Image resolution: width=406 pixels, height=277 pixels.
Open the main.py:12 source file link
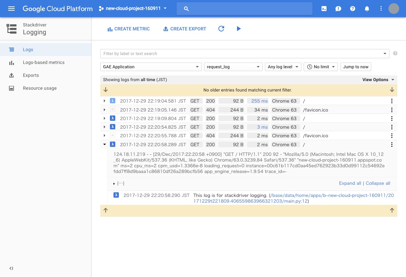click(x=293, y=198)
